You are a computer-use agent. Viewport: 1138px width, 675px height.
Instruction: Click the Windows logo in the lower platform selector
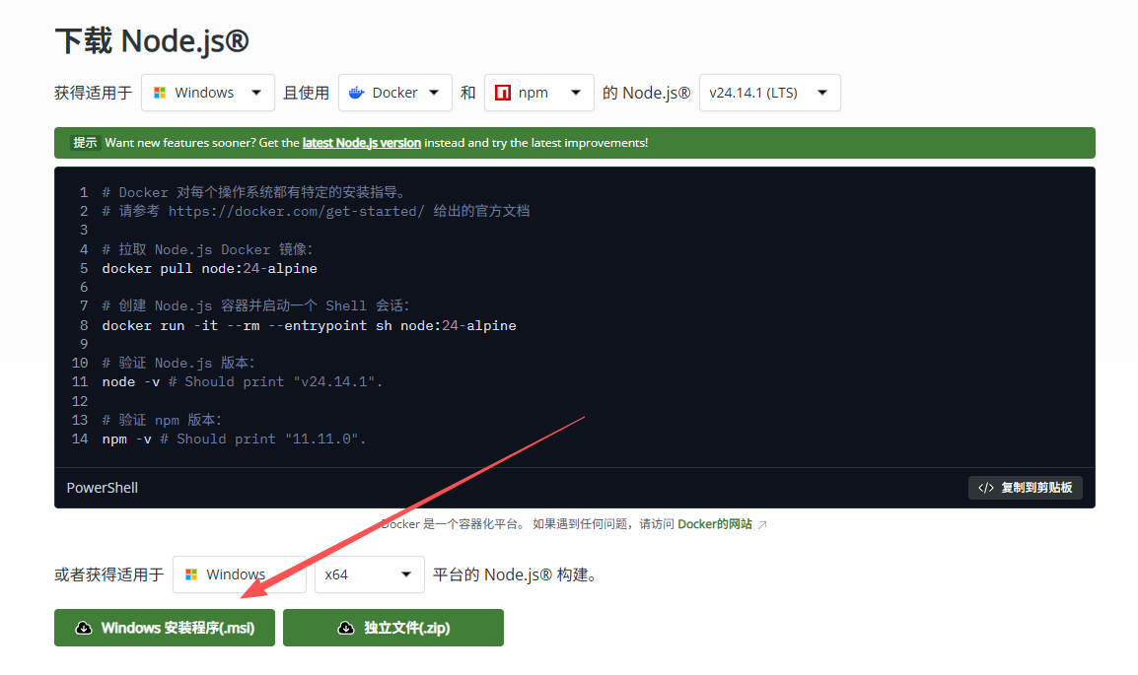[191, 574]
